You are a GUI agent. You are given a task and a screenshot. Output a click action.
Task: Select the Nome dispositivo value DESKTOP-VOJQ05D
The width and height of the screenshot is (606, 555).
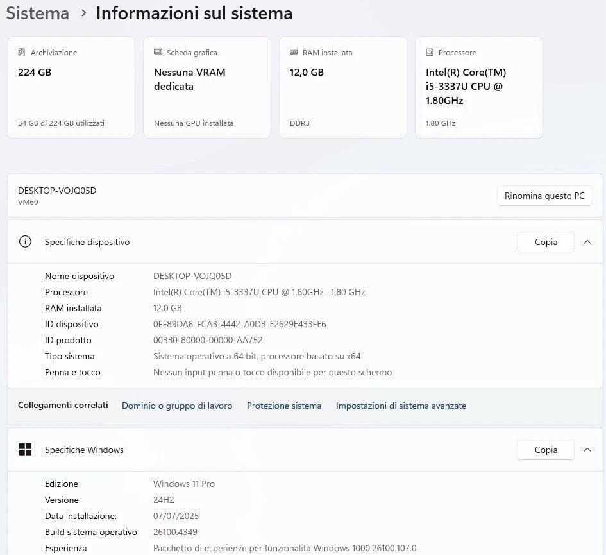click(192, 276)
